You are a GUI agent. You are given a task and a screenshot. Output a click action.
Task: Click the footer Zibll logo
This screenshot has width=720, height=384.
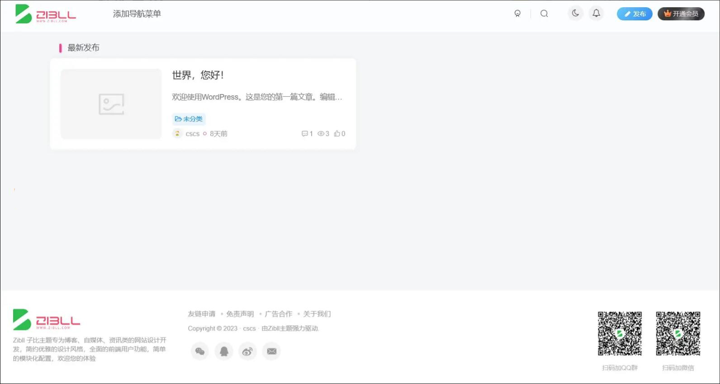(47, 319)
